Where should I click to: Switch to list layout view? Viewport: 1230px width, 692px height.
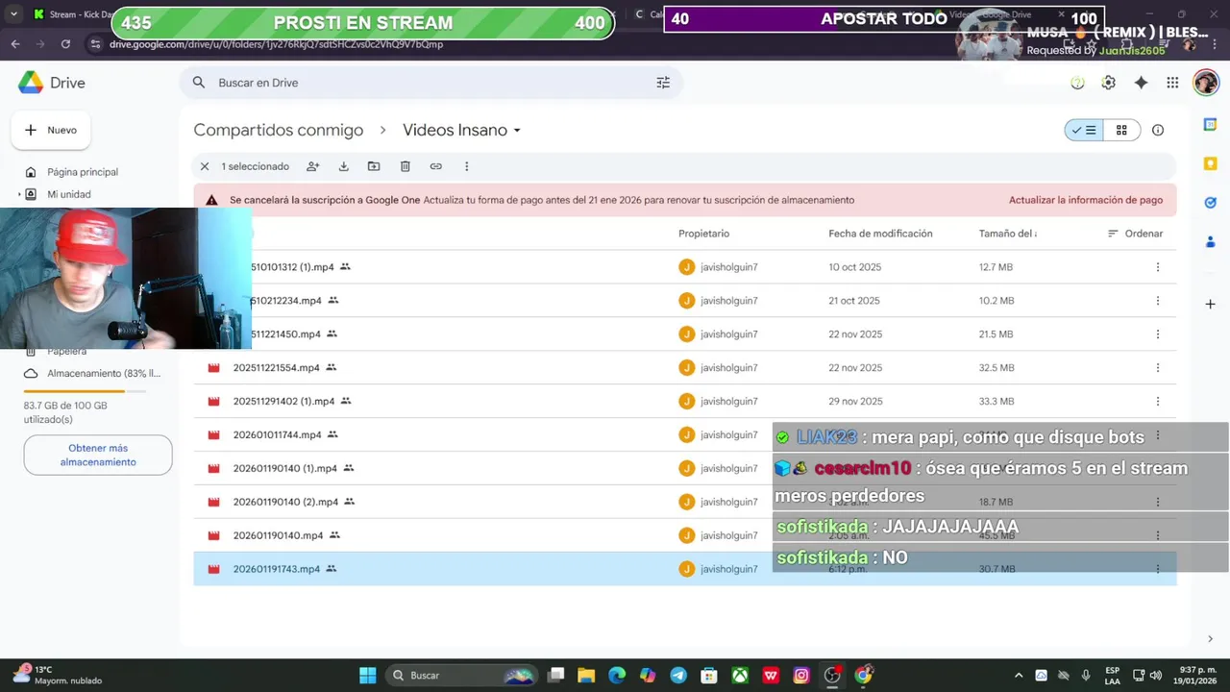click(1084, 130)
